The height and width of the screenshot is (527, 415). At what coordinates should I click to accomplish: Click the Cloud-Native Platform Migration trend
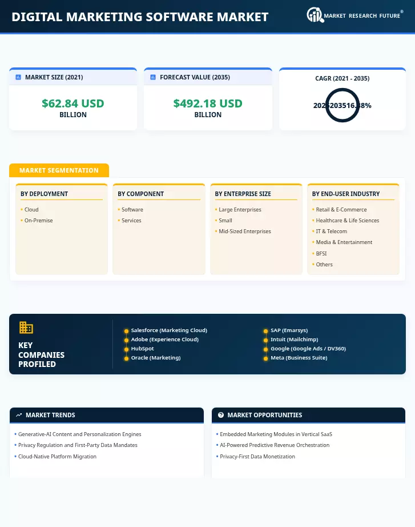(x=57, y=457)
